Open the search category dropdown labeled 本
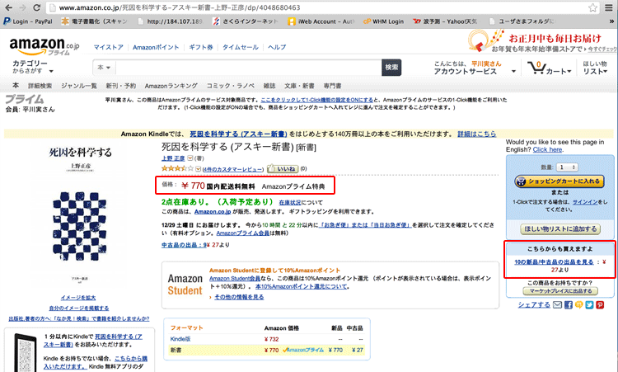Viewport: 618px width, 372px height. click(105, 67)
